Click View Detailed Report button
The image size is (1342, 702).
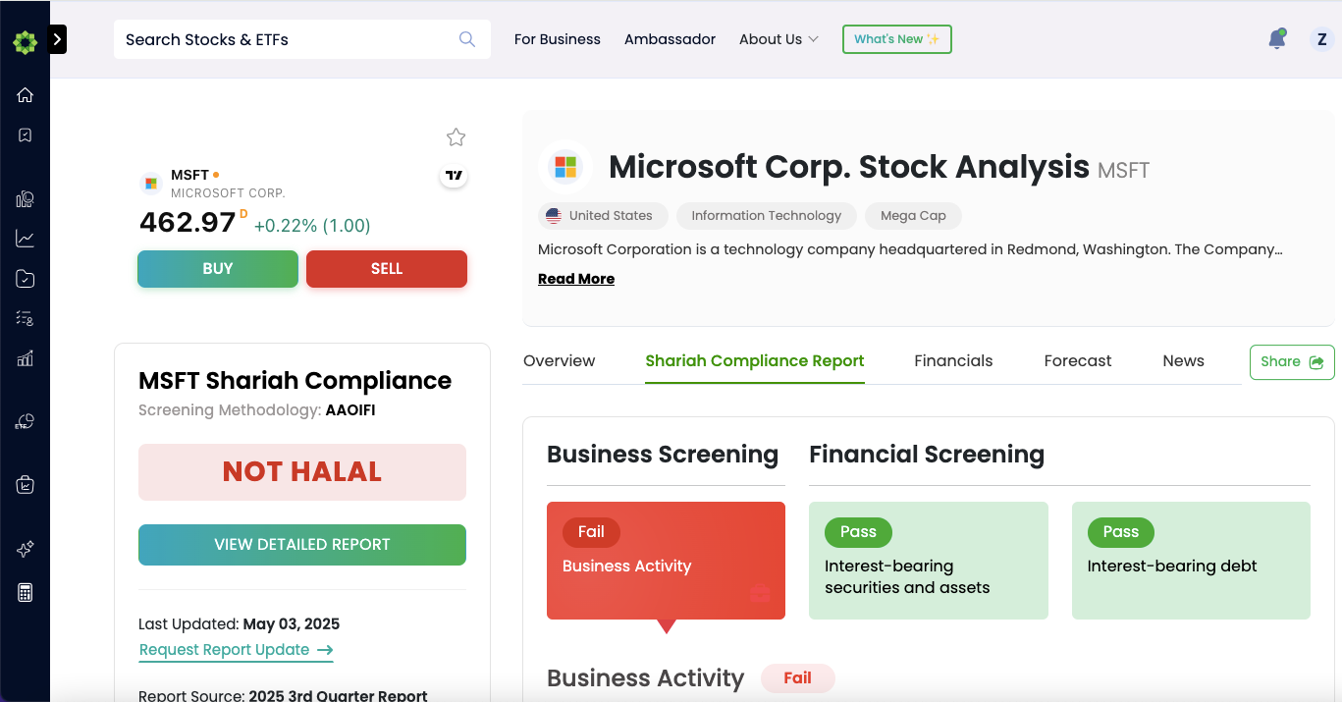[x=302, y=545]
